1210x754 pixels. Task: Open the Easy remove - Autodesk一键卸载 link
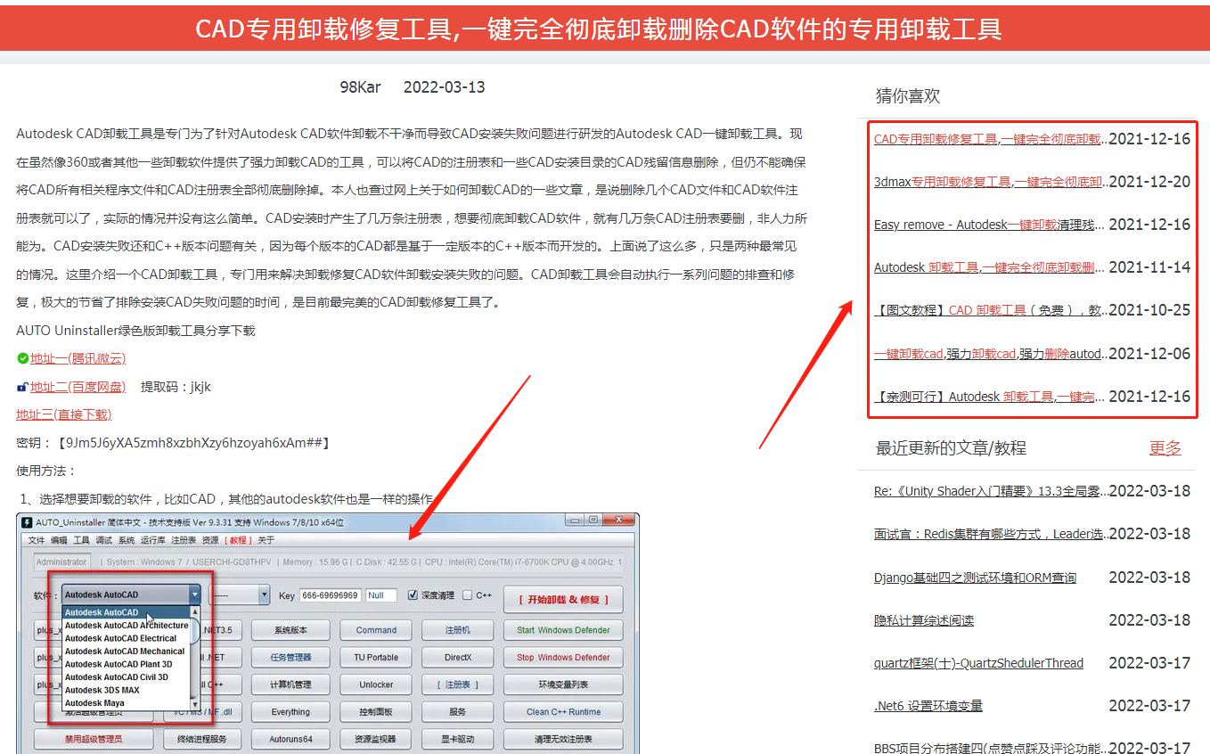click(990, 225)
